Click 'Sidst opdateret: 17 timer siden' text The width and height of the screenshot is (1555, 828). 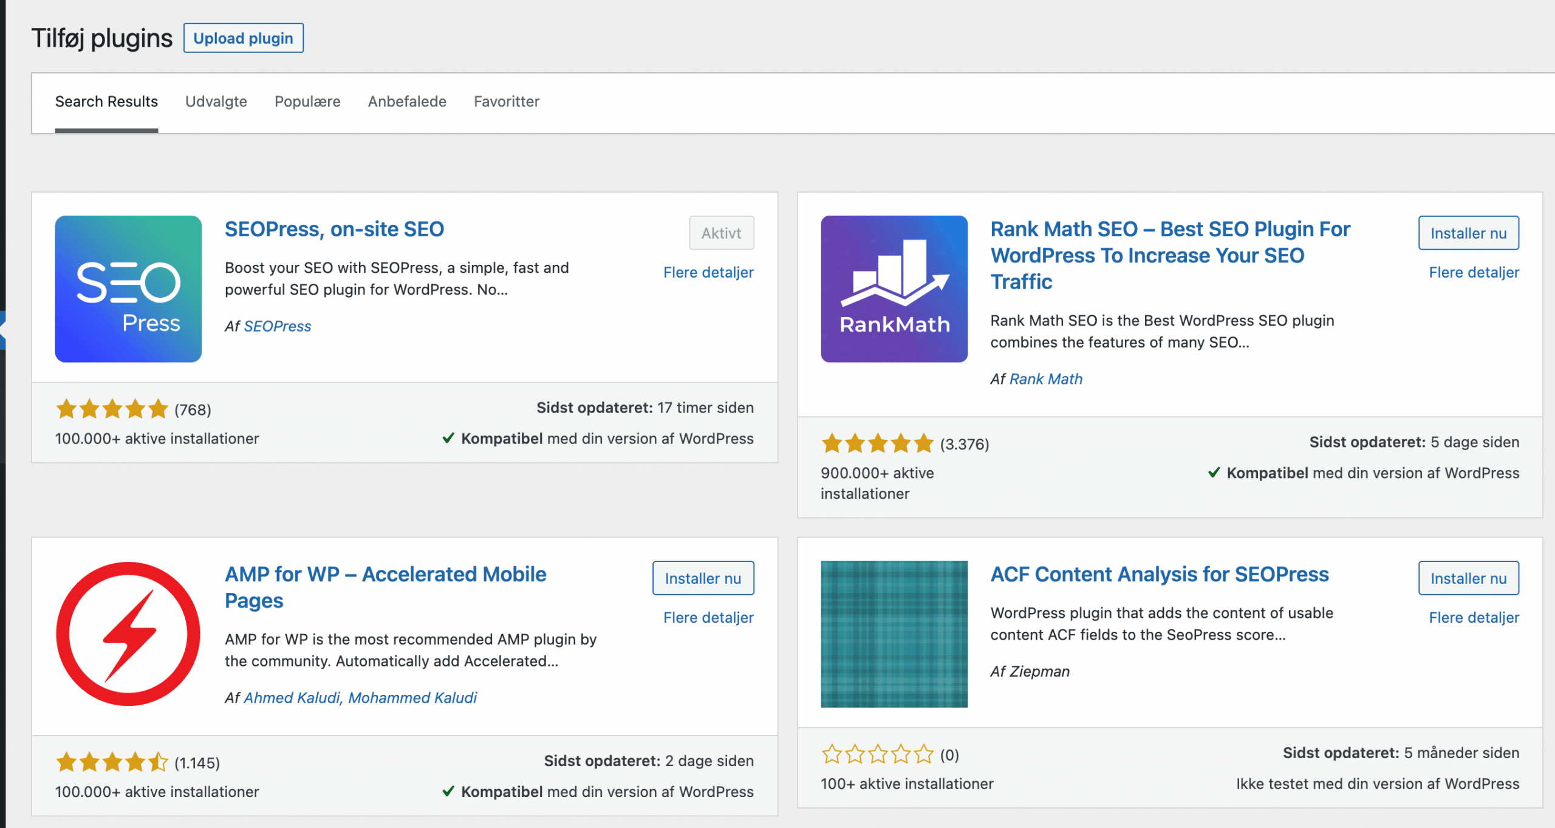[645, 408]
